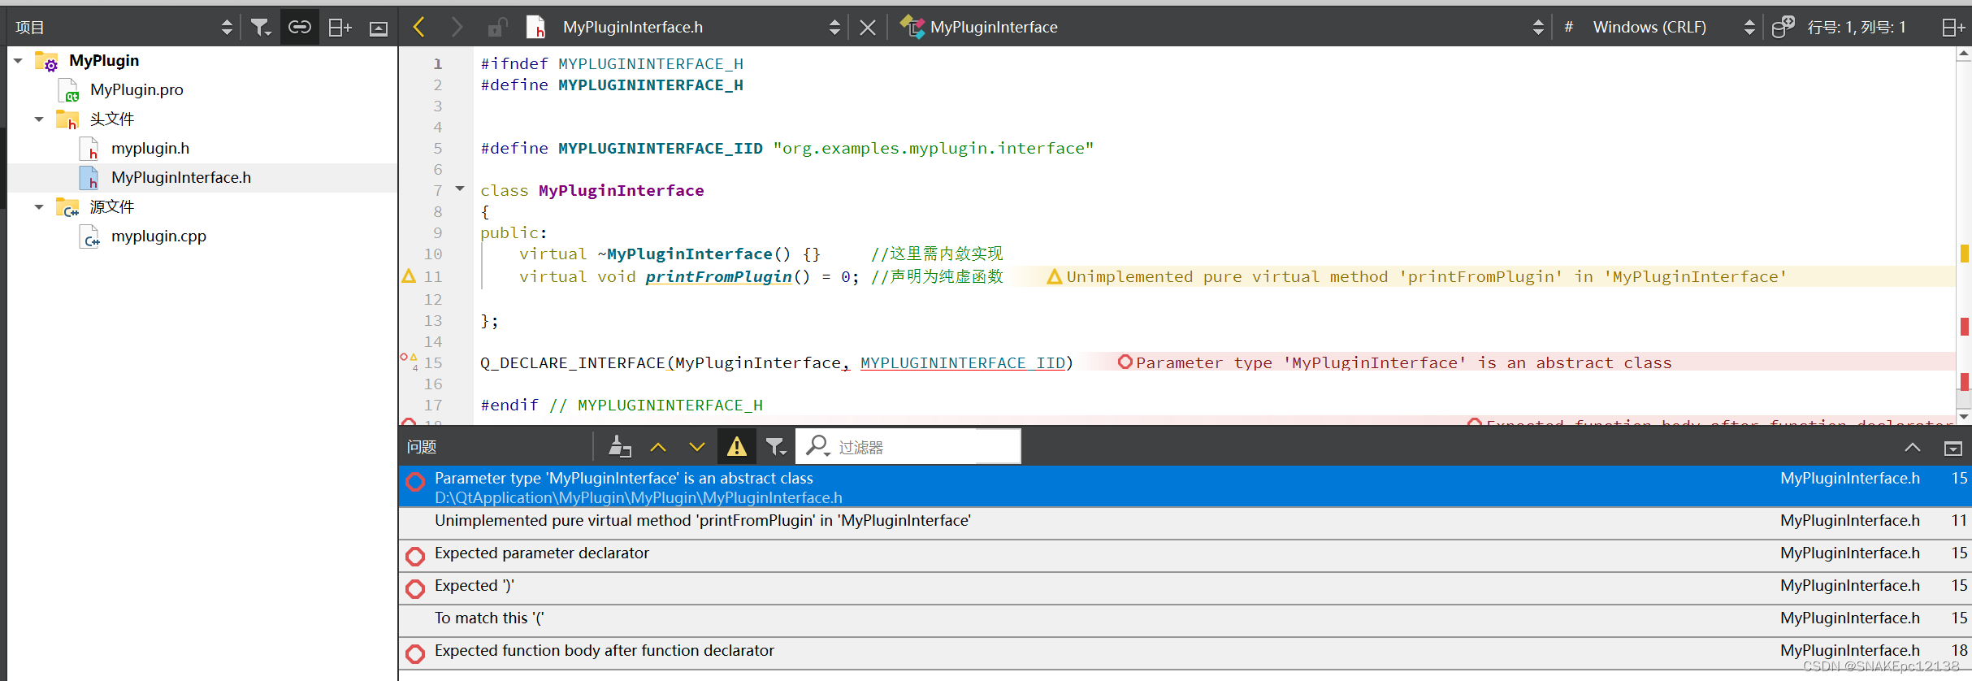1972x681 pixels.
Task: Collapse the 源文件 folder
Action: pyautogui.click(x=39, y=207)
